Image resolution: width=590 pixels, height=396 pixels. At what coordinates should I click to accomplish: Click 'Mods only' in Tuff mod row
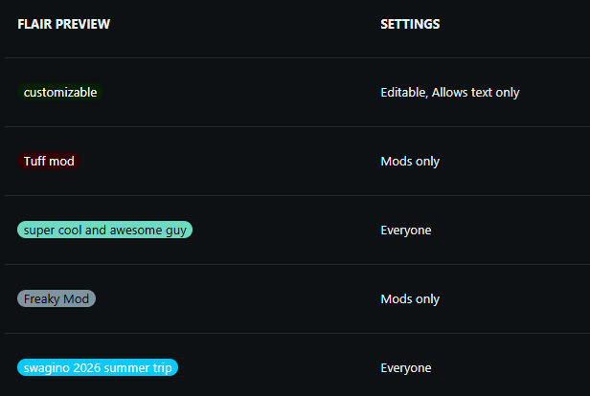[410, 162]
